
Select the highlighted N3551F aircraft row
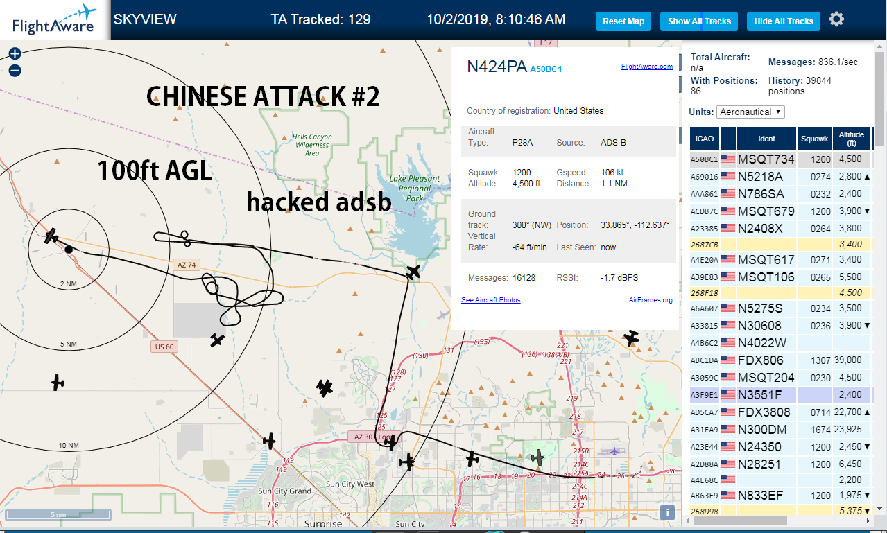(x=782, y=394)
